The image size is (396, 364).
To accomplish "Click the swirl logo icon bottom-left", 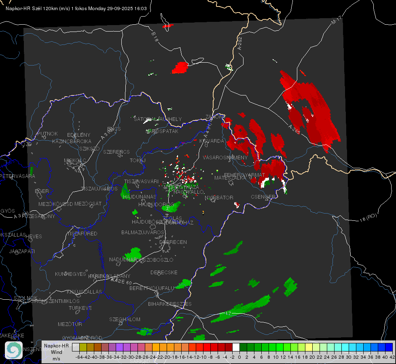I will [14, 350].
